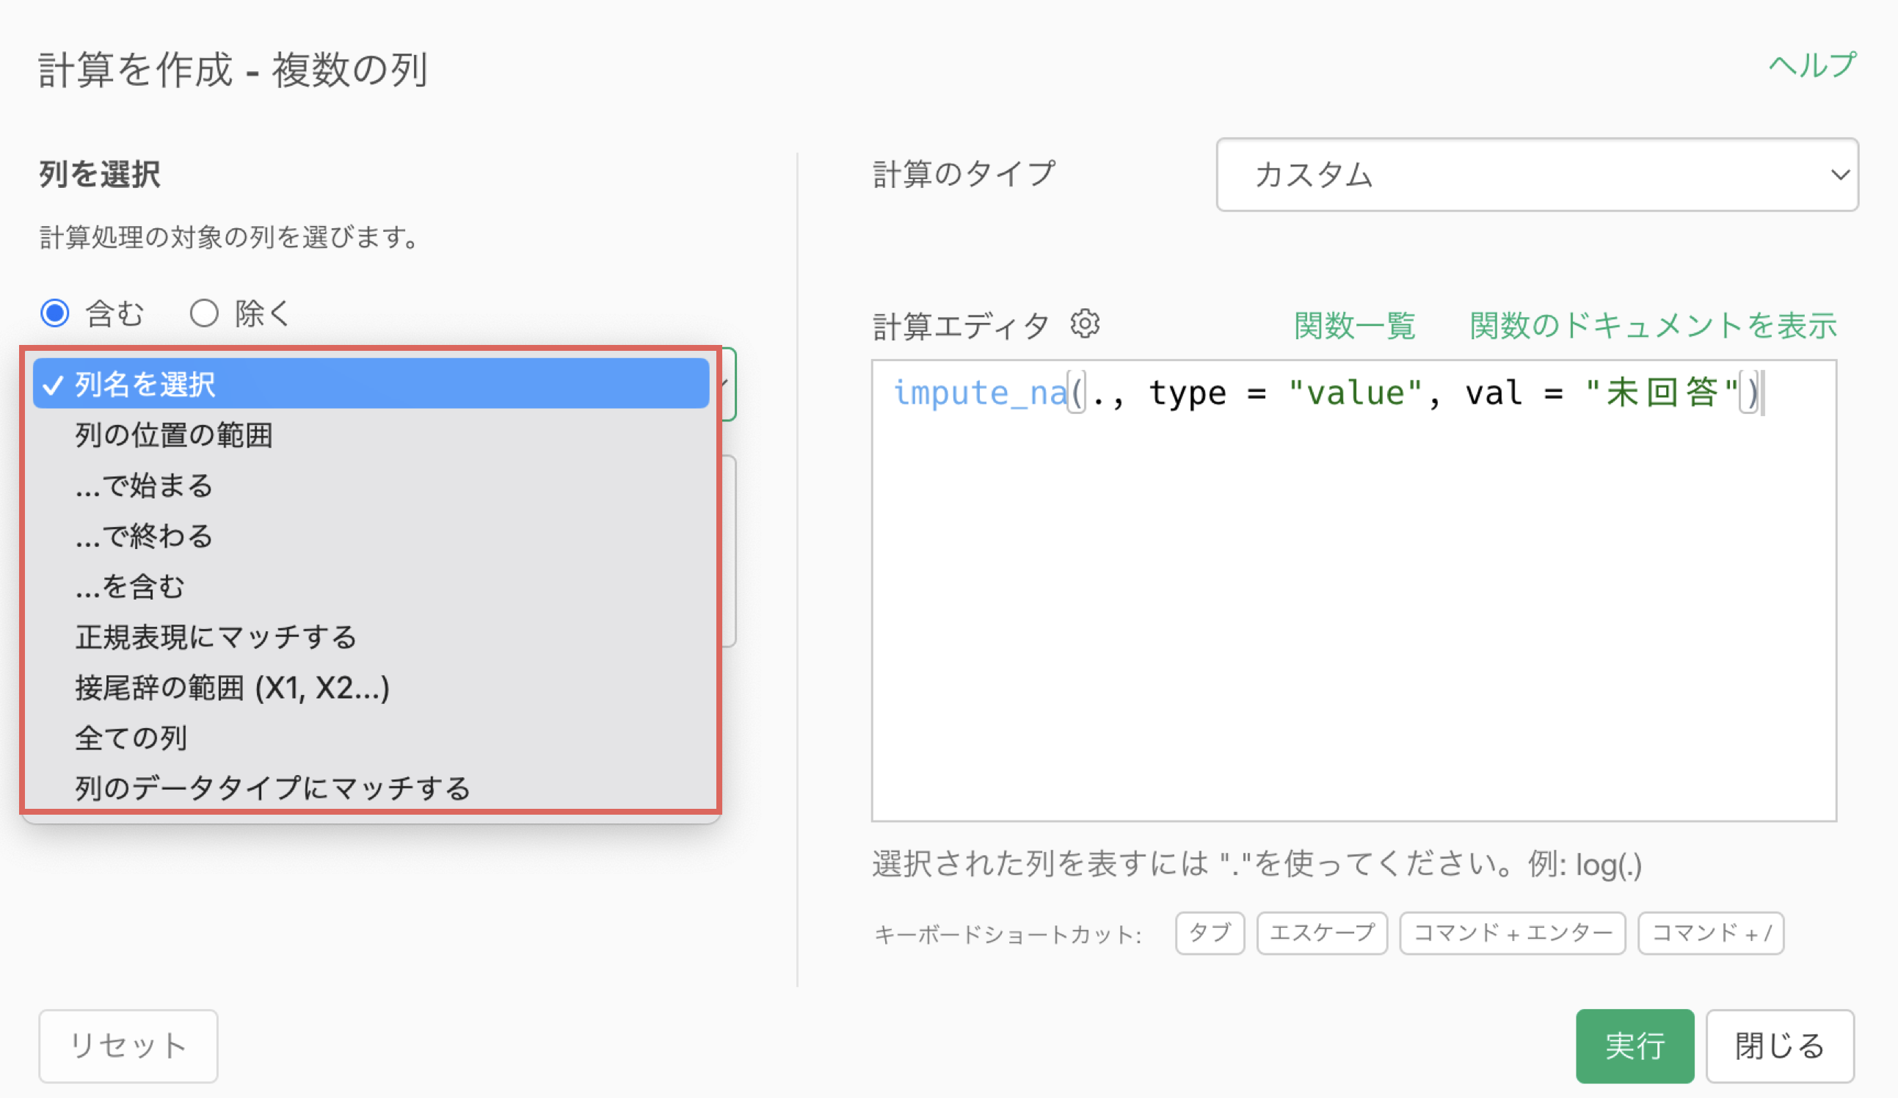Viewport: 1898px width, 1098px height.
Task: Click the calculation editor gear settings icon
Action: click(x=1085, y=324)
